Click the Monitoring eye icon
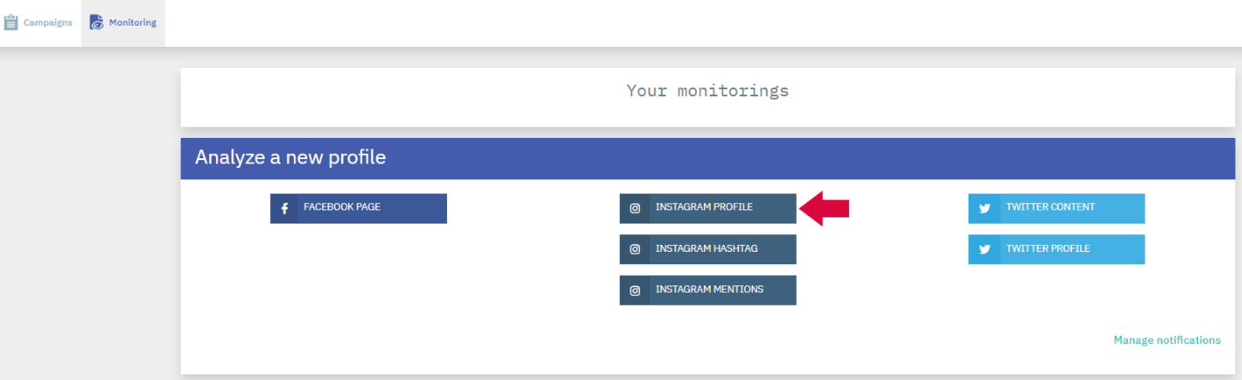This screenshot has width=1242, height=380. pyautogui.click(x=96, y=23)
